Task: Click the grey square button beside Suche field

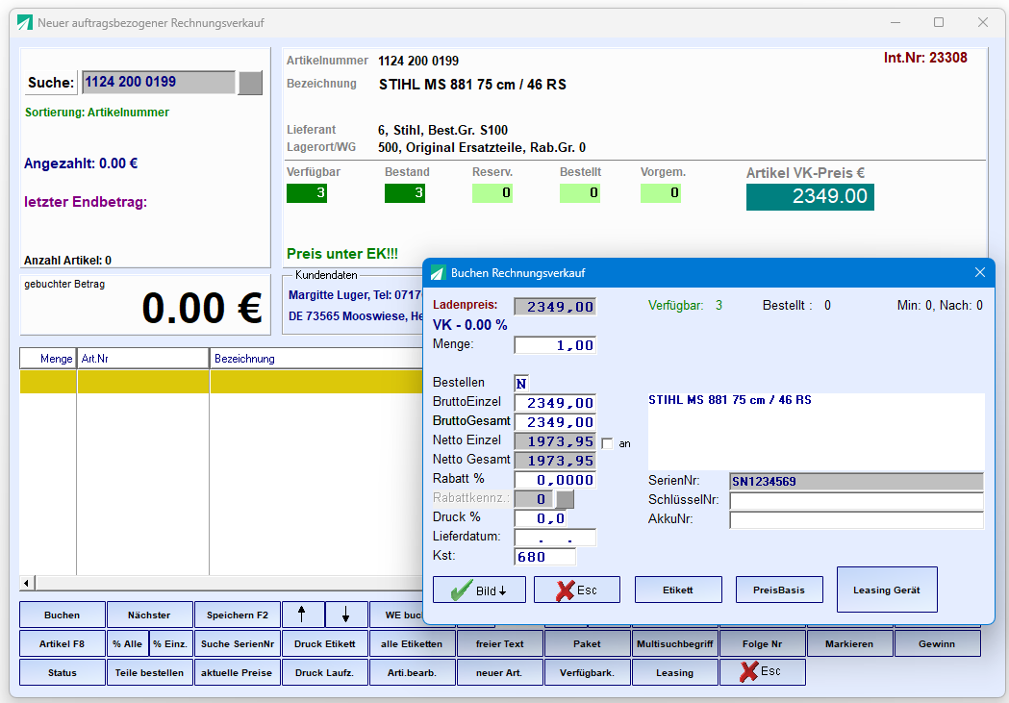Action: (x=250, y=83)
